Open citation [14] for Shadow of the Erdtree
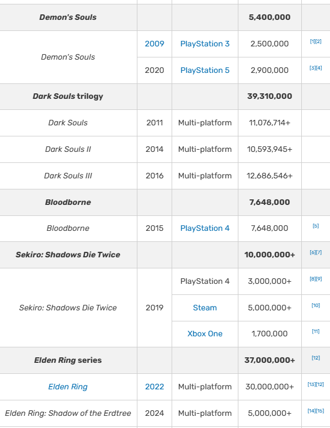This screenshot has width=330, height=428. point(311,411)
